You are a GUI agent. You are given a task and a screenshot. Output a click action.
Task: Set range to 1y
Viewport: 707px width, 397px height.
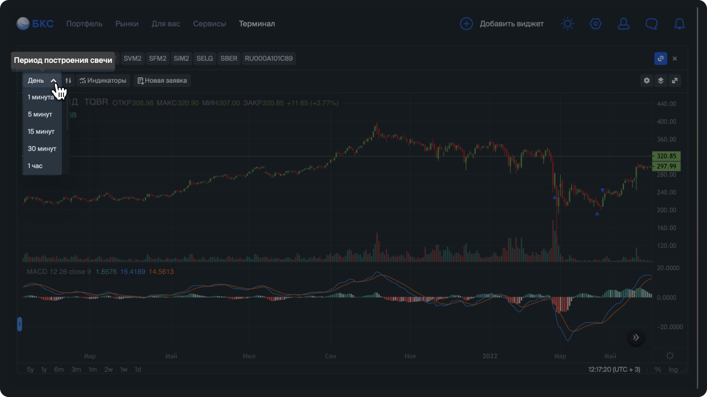(44, 369)
